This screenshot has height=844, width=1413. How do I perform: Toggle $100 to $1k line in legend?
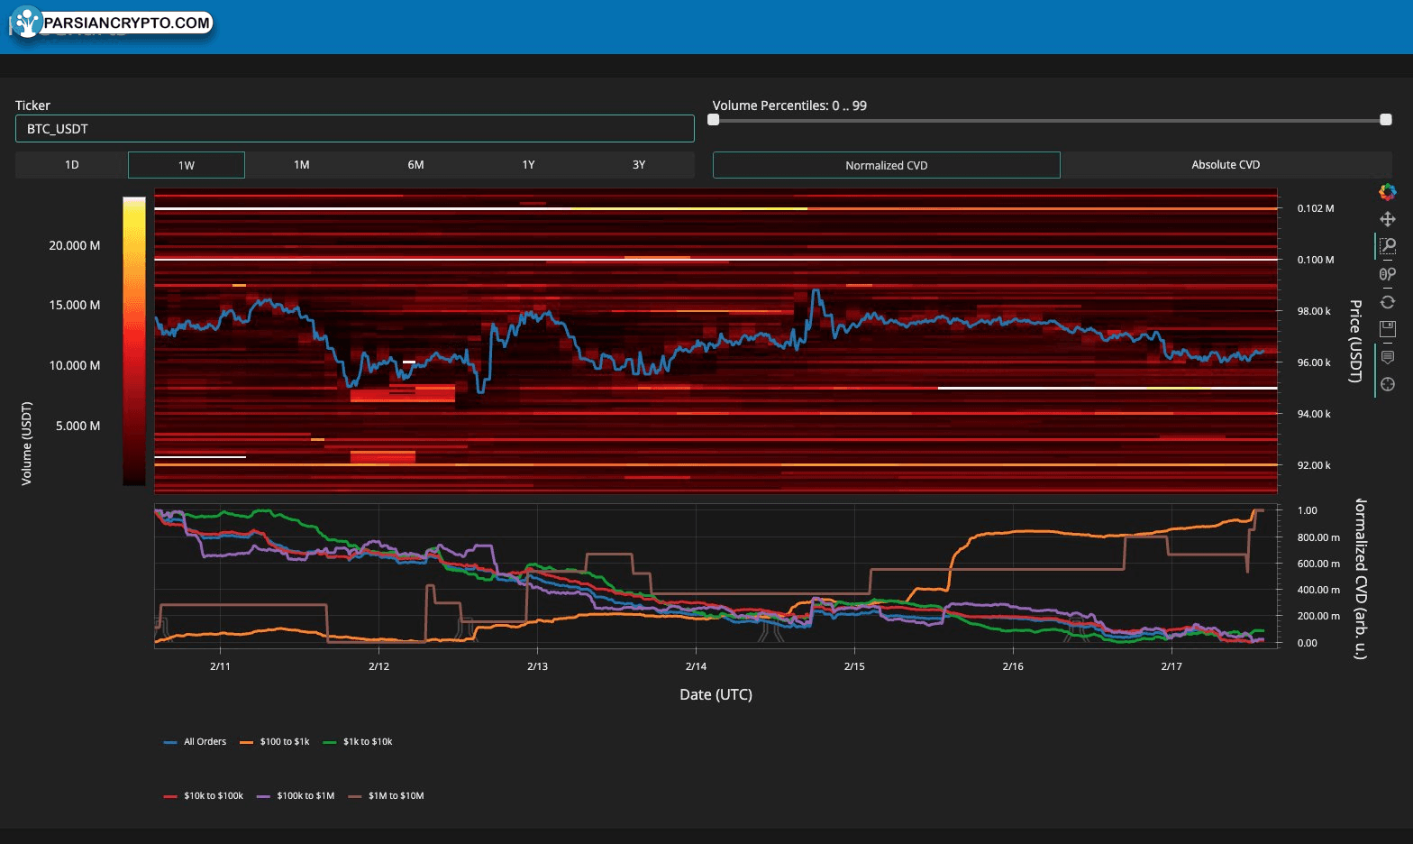point(275,742)
